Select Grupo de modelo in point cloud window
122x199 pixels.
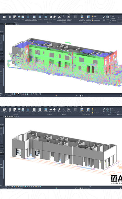point(69,18)
